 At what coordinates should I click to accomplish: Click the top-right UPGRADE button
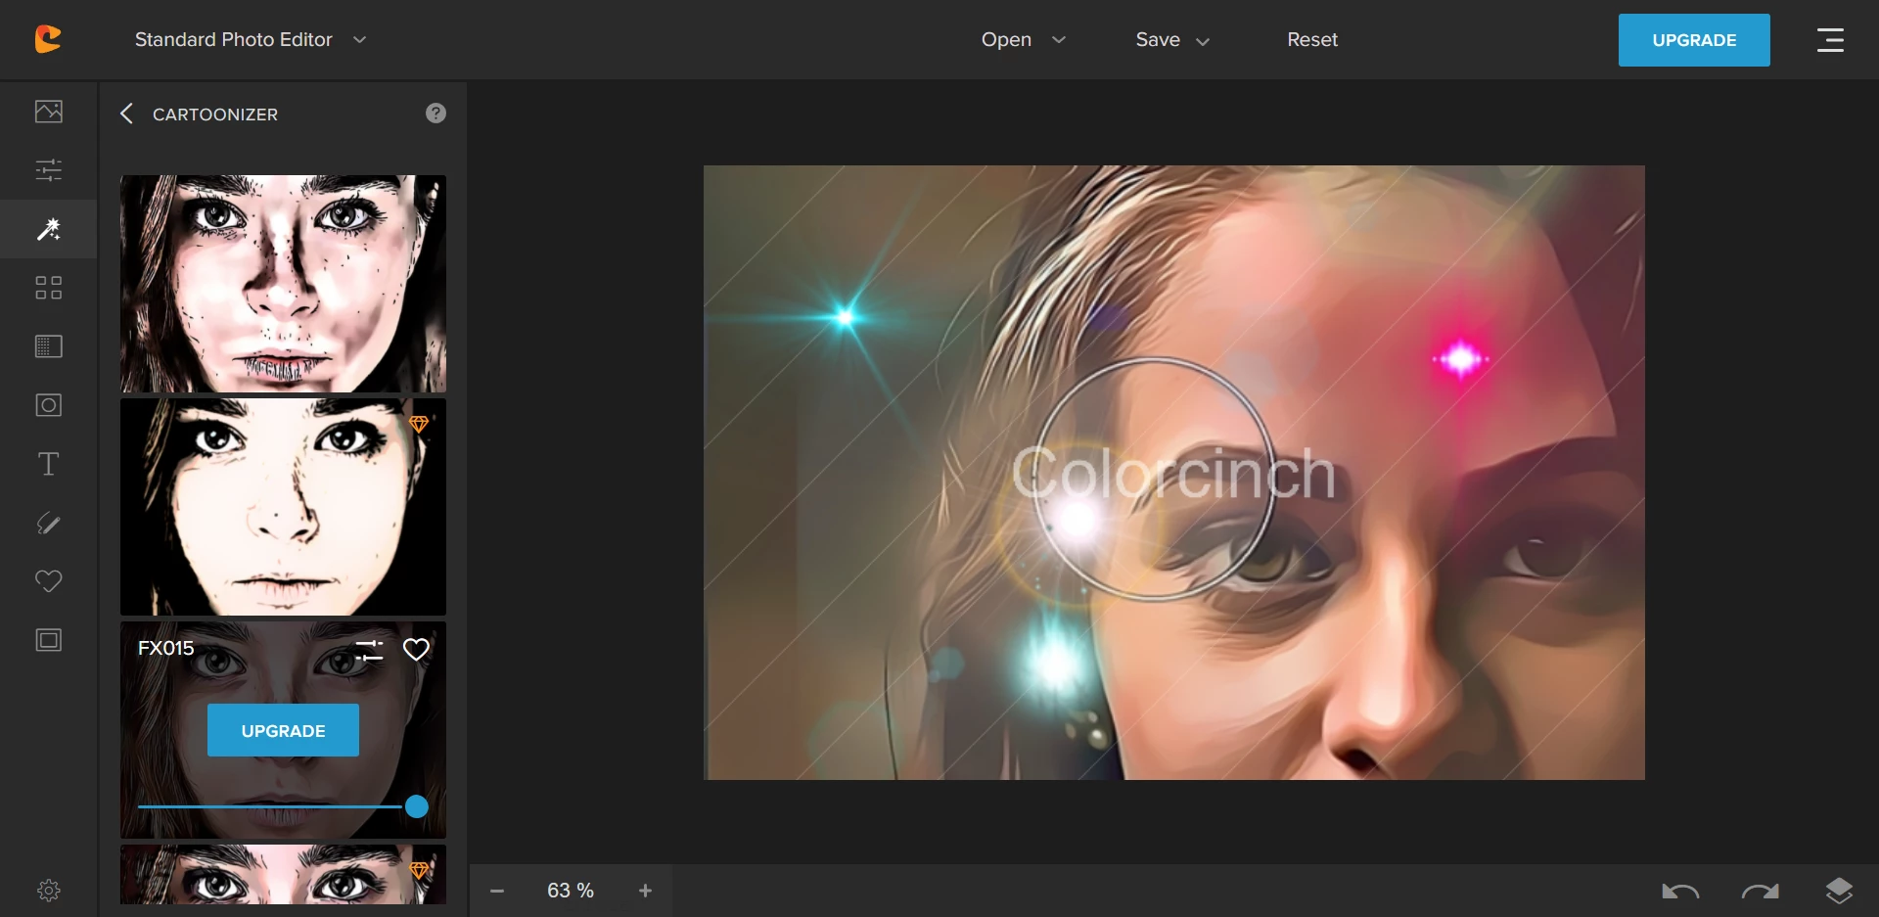1694,40
